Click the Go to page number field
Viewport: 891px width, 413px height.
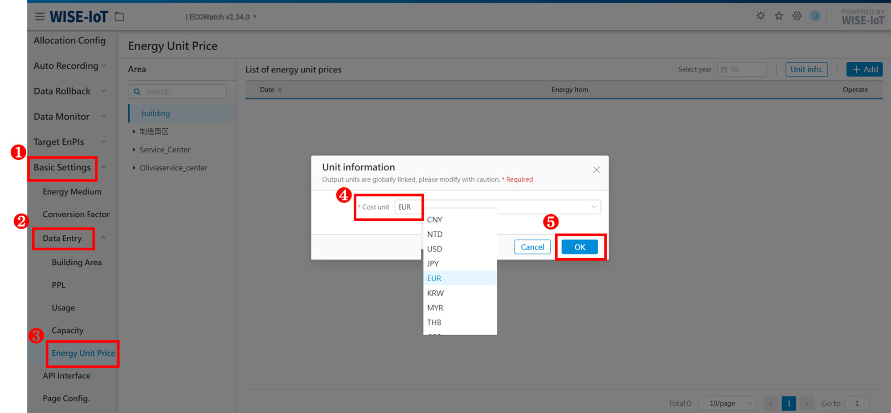tap(857, 403)
